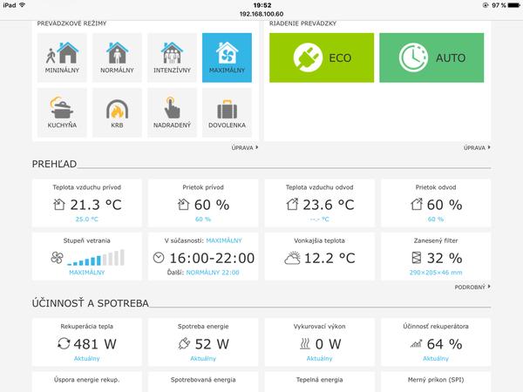Open the Zanesený filter 32 % card
Viewport: 523px width, 392px height.
(437, 257)
